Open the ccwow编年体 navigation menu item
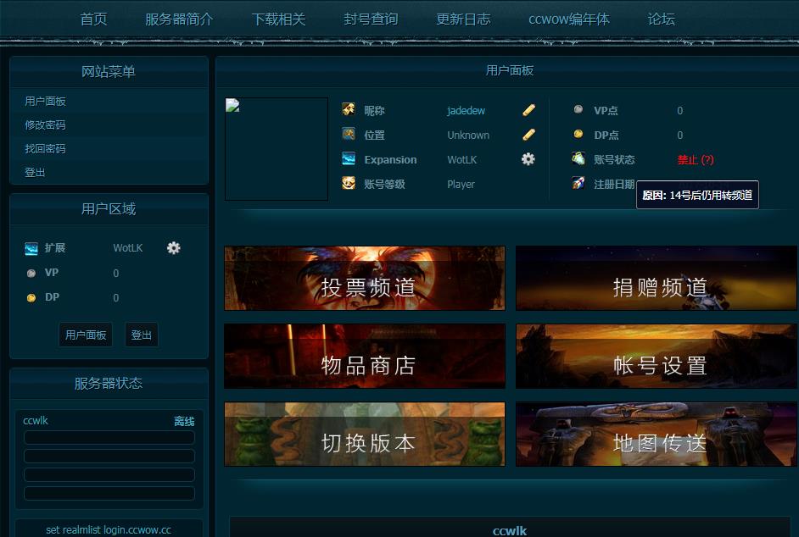 pyautogui.click(x=569, y=19)
